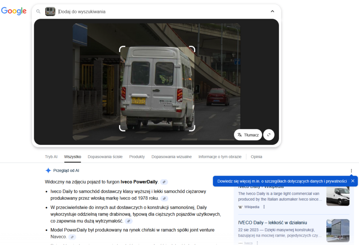Open the Dopasowania ścisłe tab
Viewport: 359px width, 245px height.
click(105, 157)
